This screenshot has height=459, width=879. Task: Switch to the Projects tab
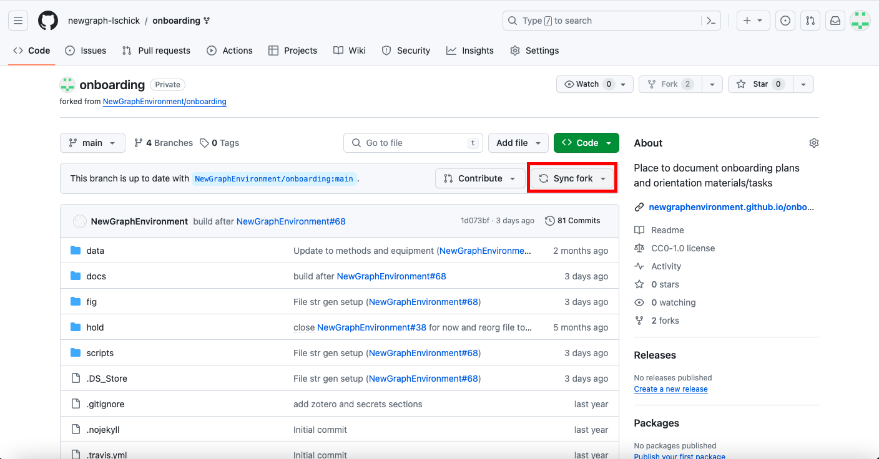click(x=293, y=51)
